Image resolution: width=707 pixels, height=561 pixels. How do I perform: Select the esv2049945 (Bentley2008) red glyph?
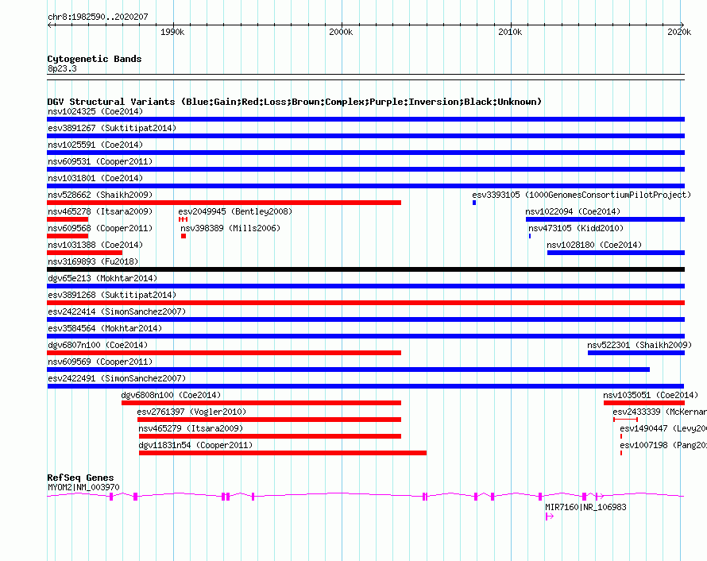[x=183, y=219]
